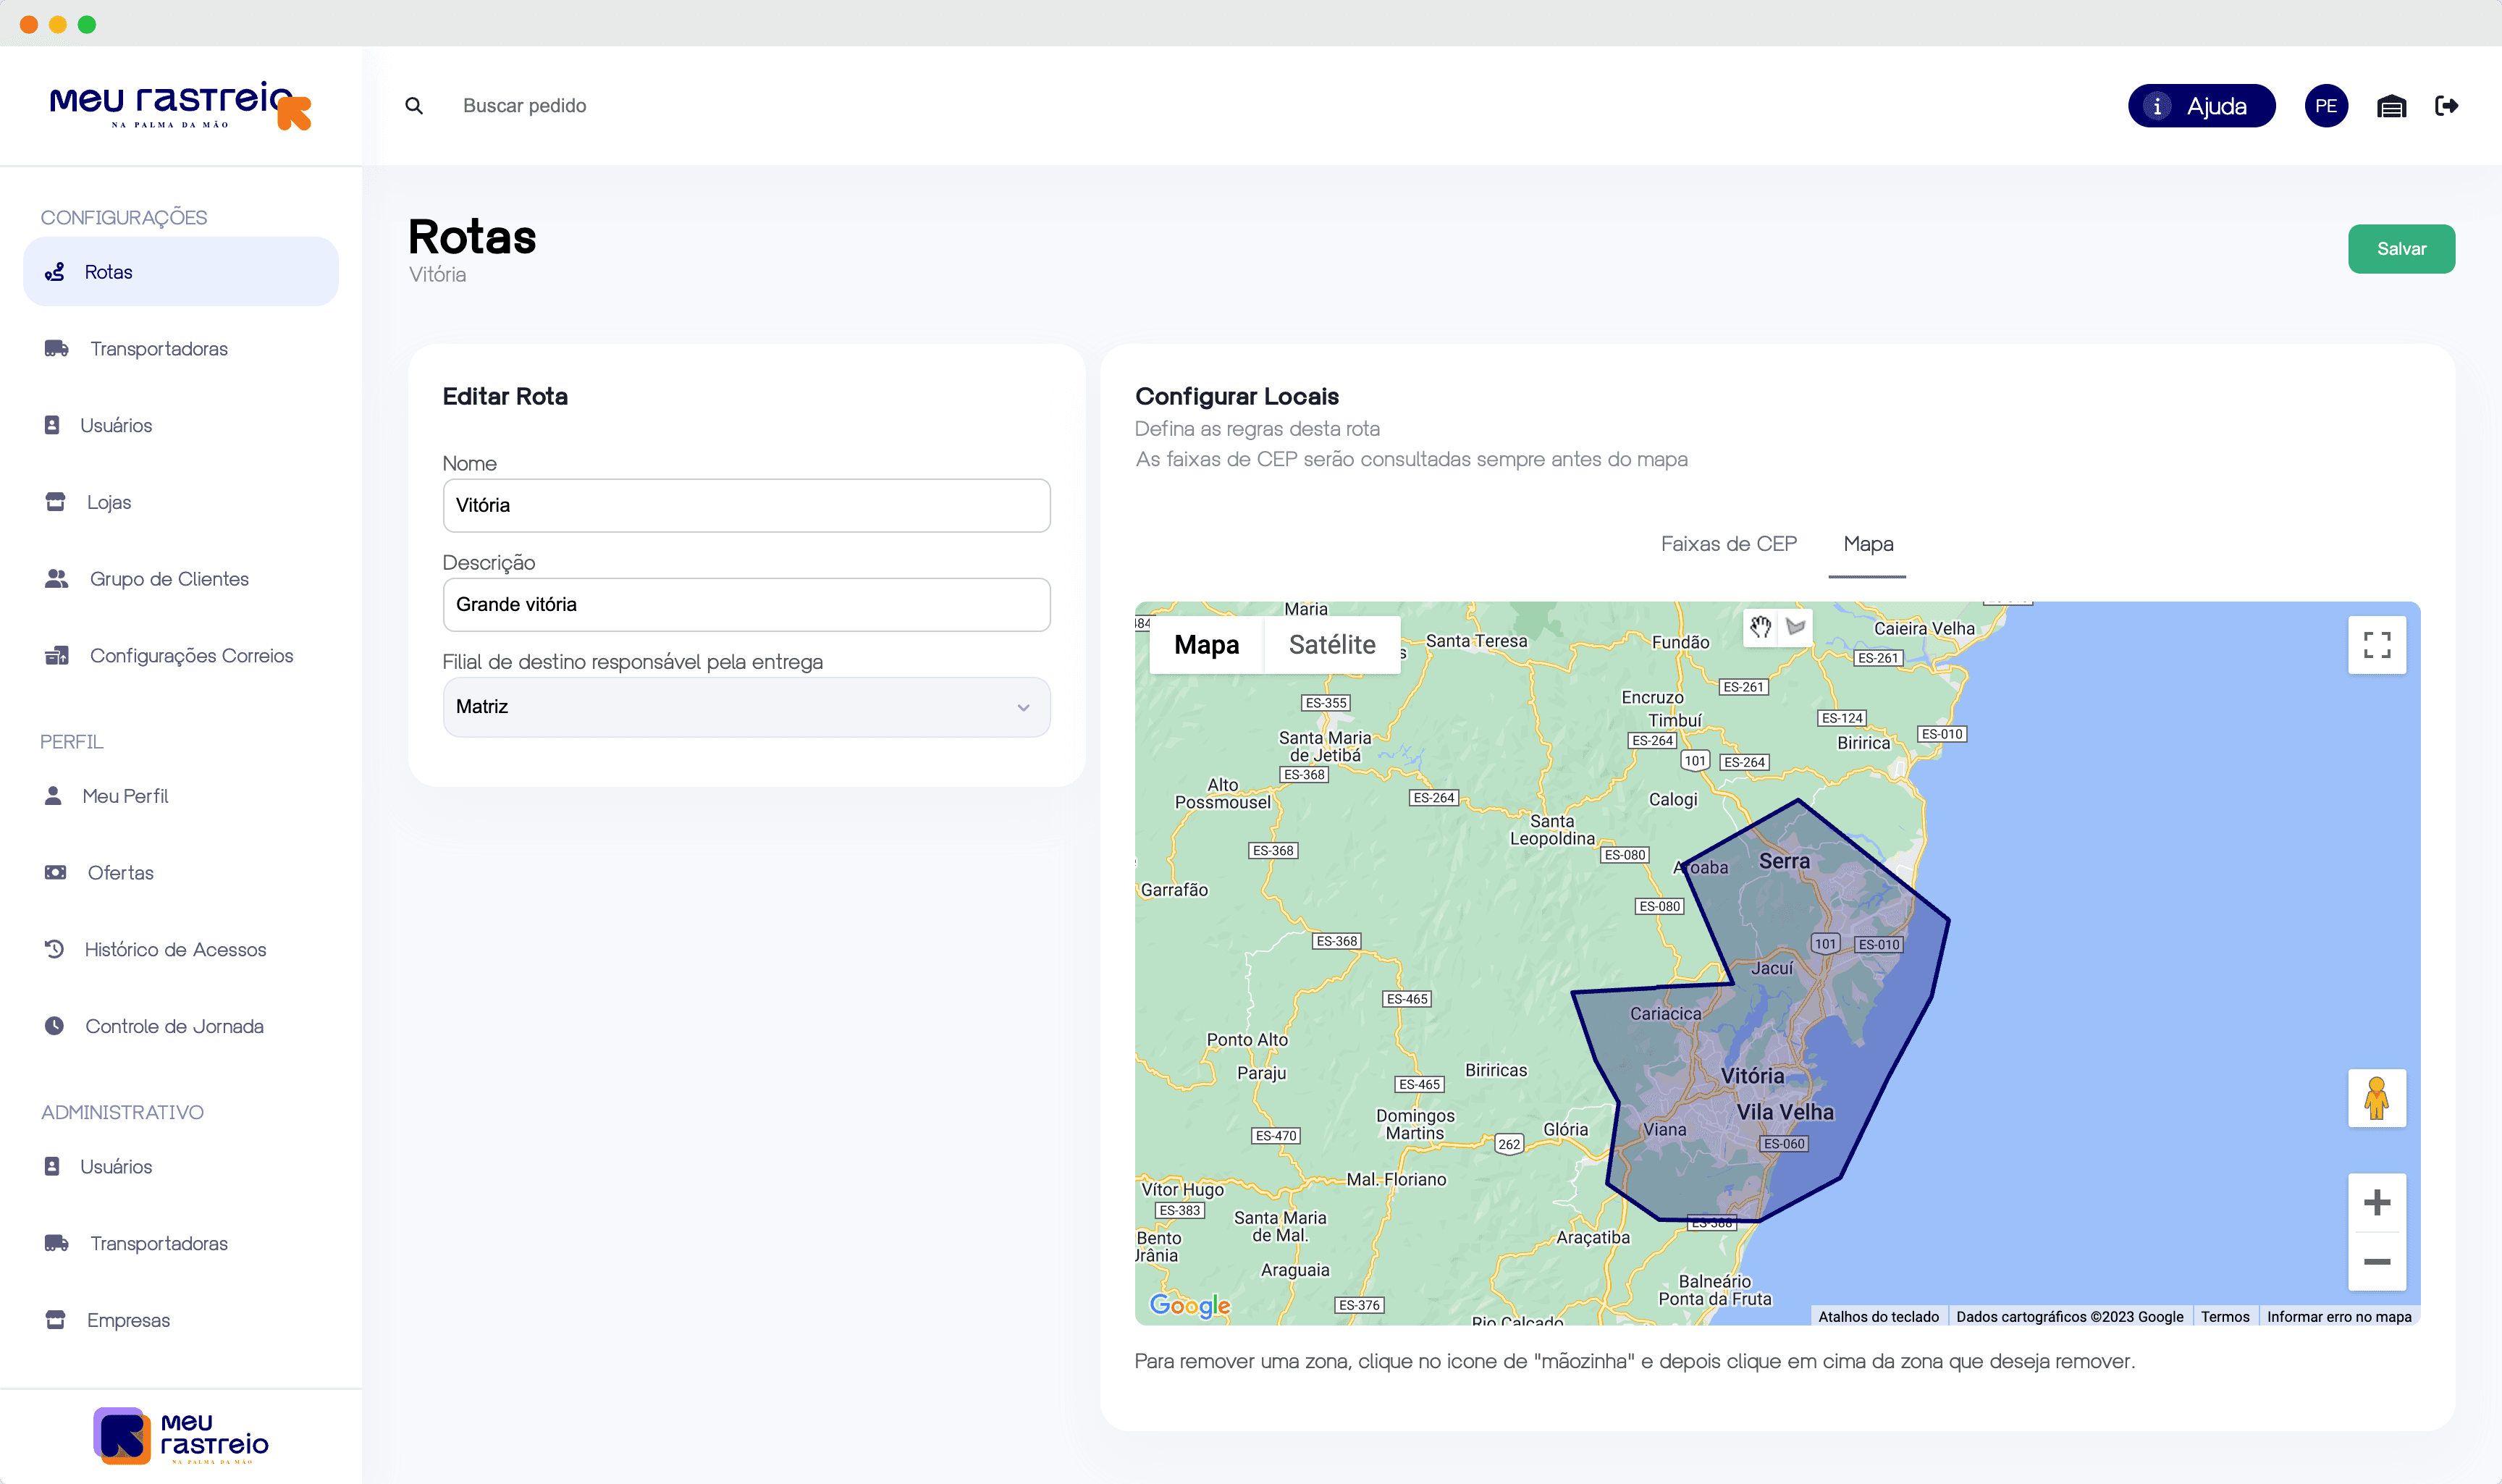Click the Street View pegman icon
Viewport: 2502px width, 1484px height.
[2376, 1098]
